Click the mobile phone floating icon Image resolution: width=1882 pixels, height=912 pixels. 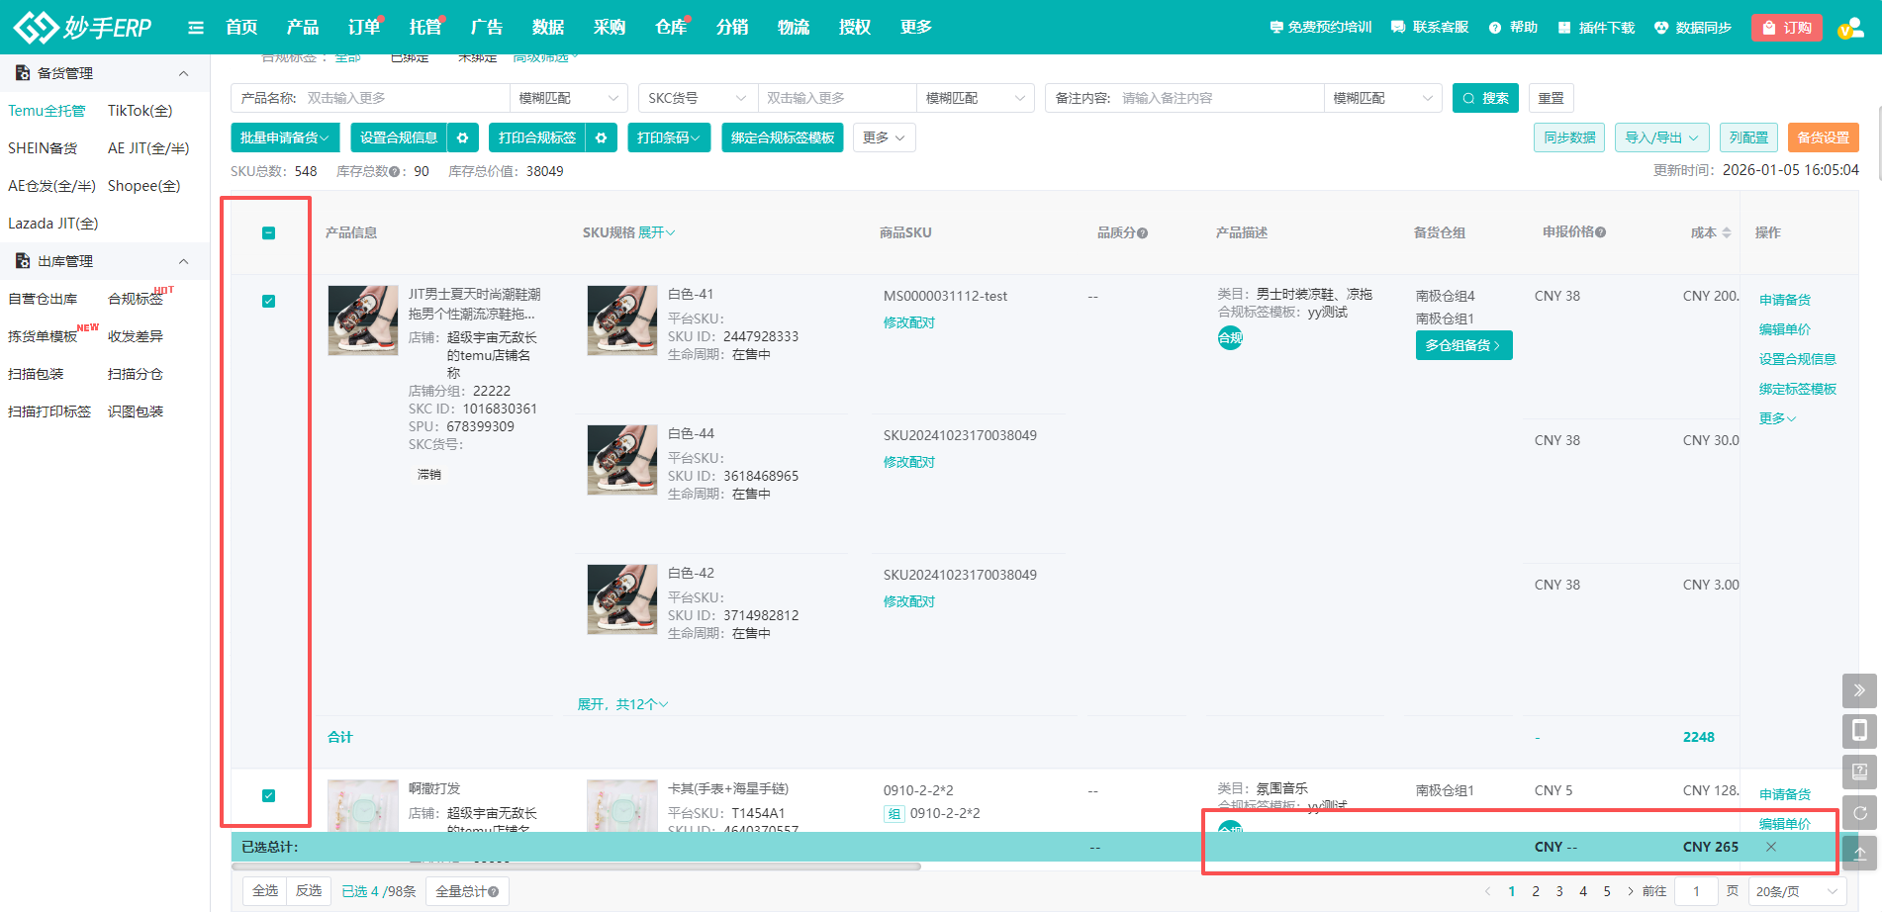click(x=1859, y=731)
